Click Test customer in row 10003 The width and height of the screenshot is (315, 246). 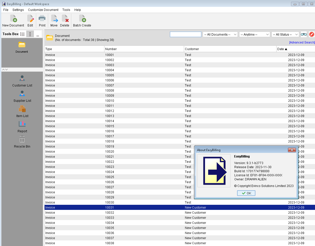[x=188, y=65]
